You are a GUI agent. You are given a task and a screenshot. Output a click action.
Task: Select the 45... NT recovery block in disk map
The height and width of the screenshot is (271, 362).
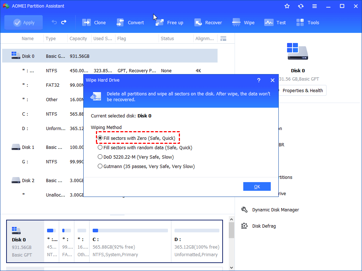pos(52,241)
